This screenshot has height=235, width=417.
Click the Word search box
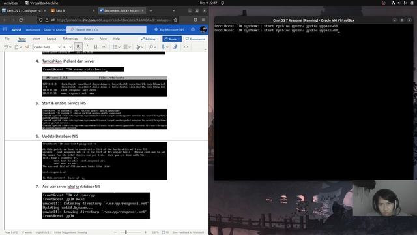pyautogui.click(x=106, y=30)
